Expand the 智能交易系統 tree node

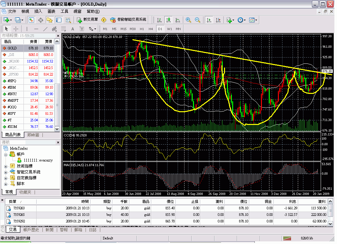coord(6,172)
